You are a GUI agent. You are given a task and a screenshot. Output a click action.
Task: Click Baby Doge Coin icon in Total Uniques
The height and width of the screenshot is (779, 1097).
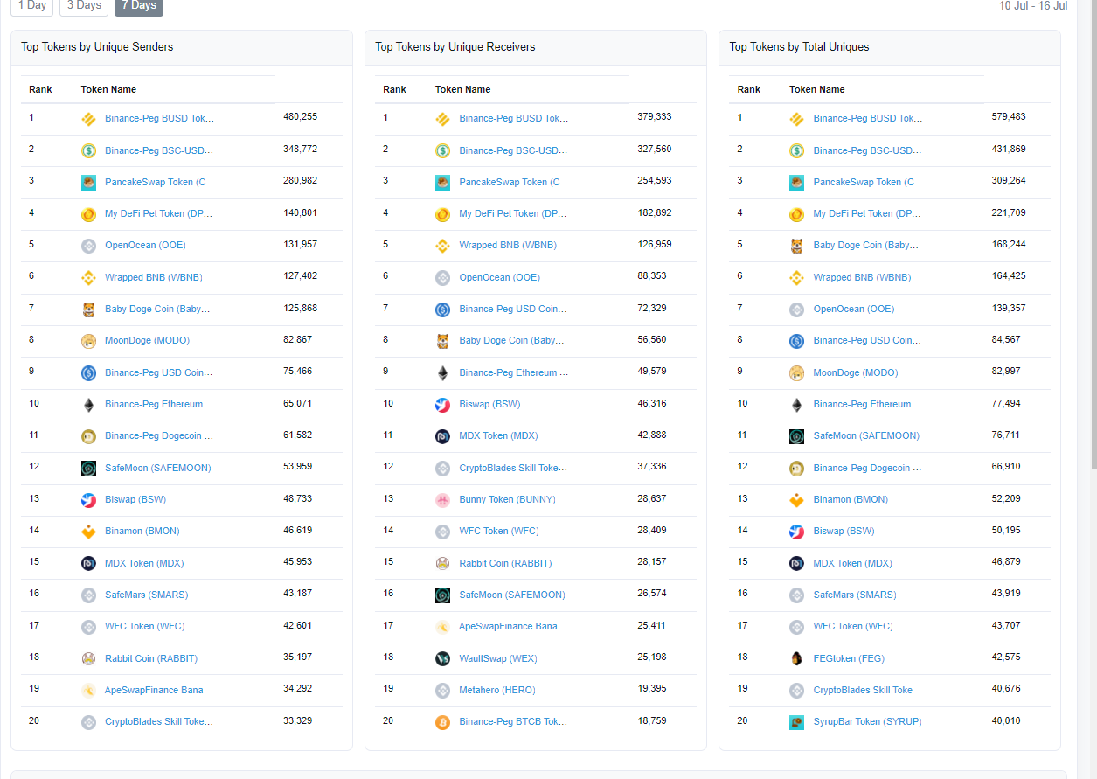coord(796,246)
